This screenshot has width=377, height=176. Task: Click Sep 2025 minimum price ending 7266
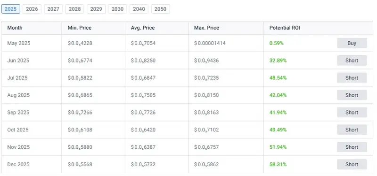tap(80, 112)
